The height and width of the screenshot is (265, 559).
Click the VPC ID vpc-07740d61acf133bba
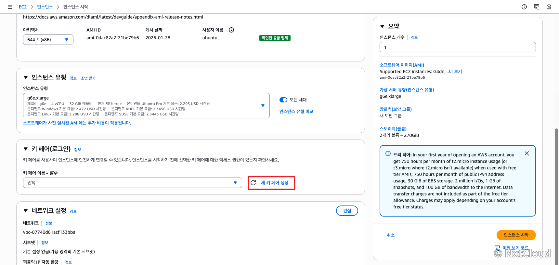(x=49, y=232)
